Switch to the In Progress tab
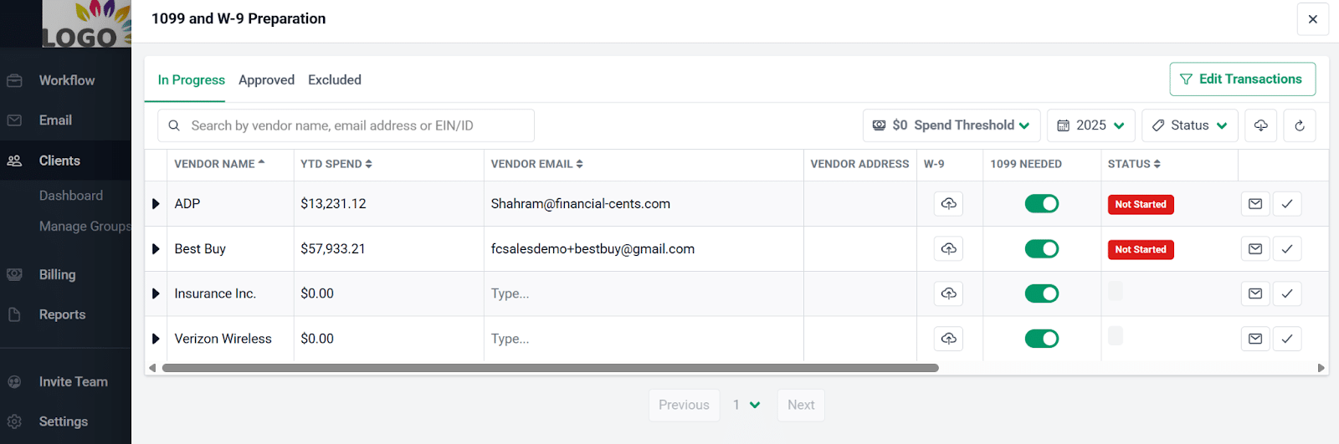This screenshot has height=444, width=1339. 192,80
